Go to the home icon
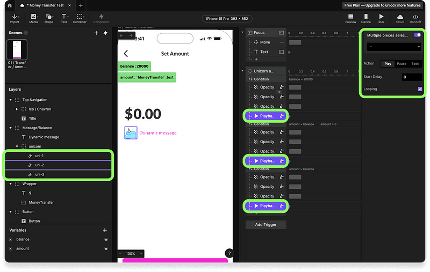 [10, 5]
